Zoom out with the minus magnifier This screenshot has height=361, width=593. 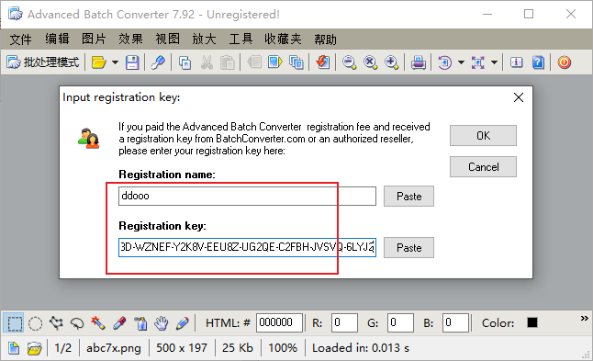coord(350,62)
